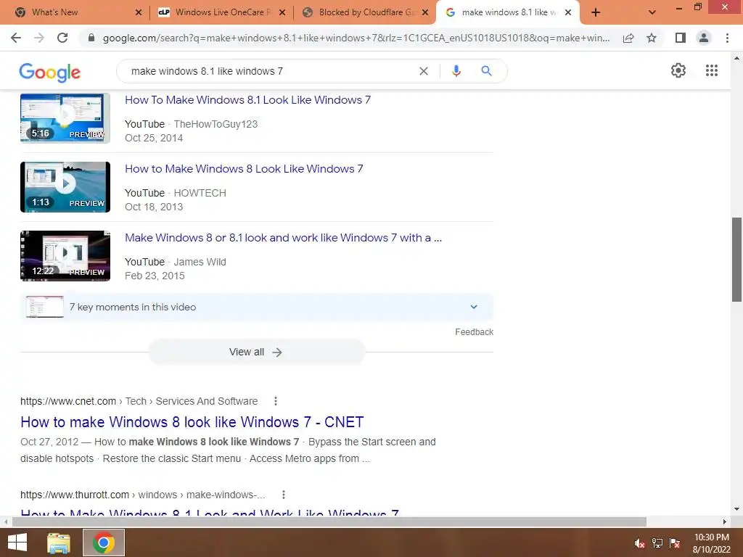
Task: Click the browser forward arrow
Action: click(39, 38)
